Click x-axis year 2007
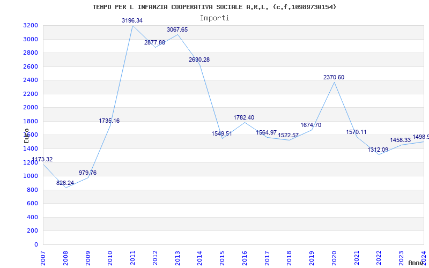This screenshot has height=268, width=429. point(43,258)
